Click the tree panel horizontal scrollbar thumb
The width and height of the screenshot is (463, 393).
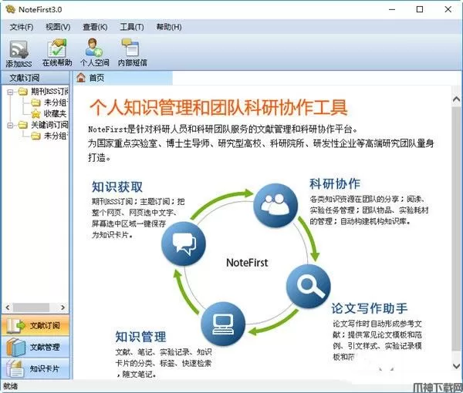tap(31, 307)
